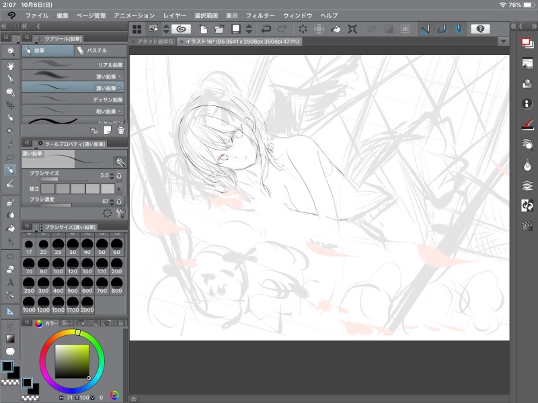The image size is (538, 403).
Task: Click the Clip Studio swirl icon
Action: coord(181,29)
